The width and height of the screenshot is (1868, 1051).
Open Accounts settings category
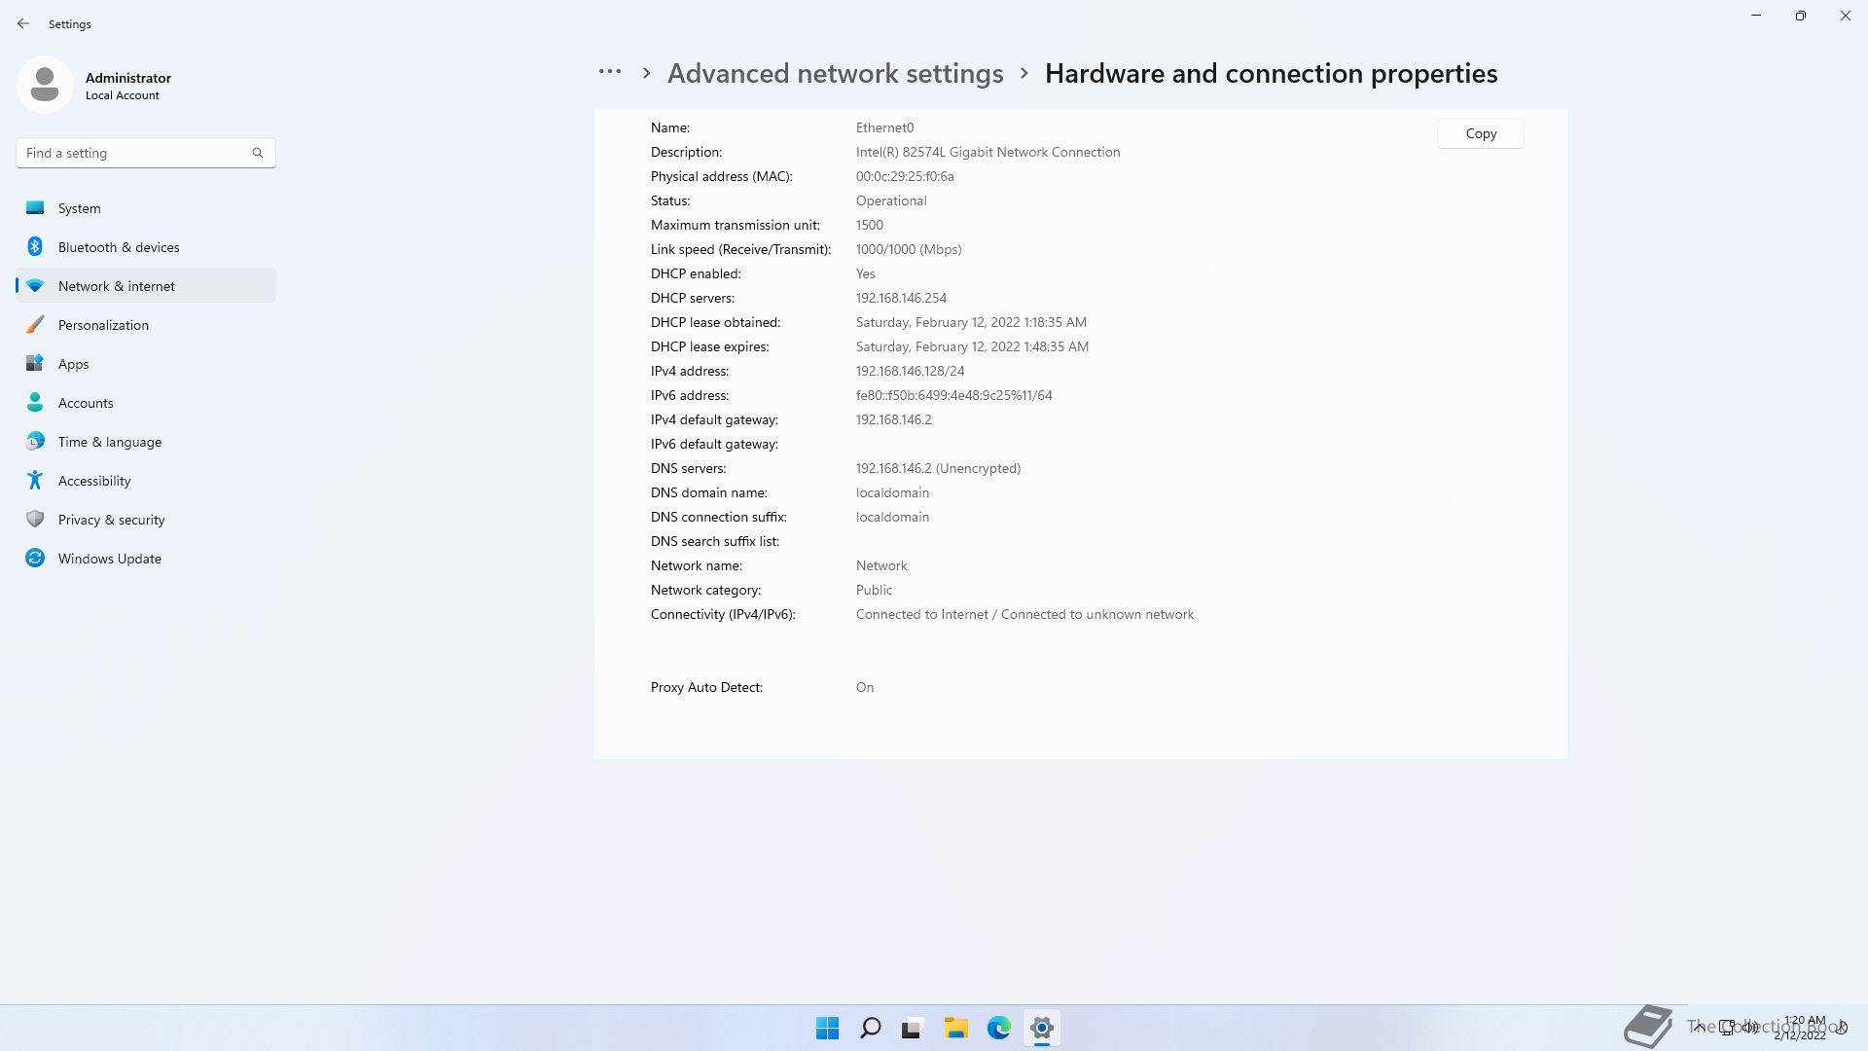pos(146,403)
